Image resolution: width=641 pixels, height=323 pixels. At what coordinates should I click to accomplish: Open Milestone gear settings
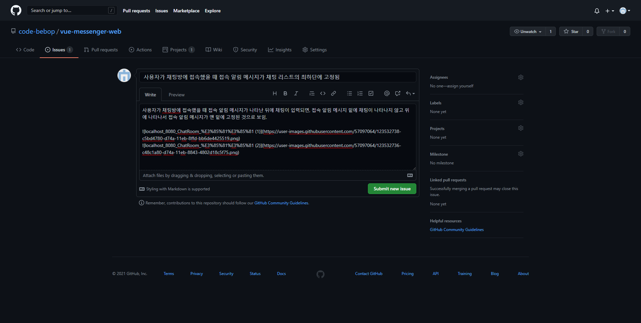(521, 154)
